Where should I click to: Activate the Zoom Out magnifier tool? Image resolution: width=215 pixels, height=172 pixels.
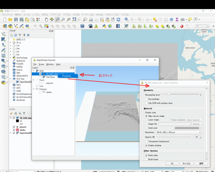pos(63,19)
